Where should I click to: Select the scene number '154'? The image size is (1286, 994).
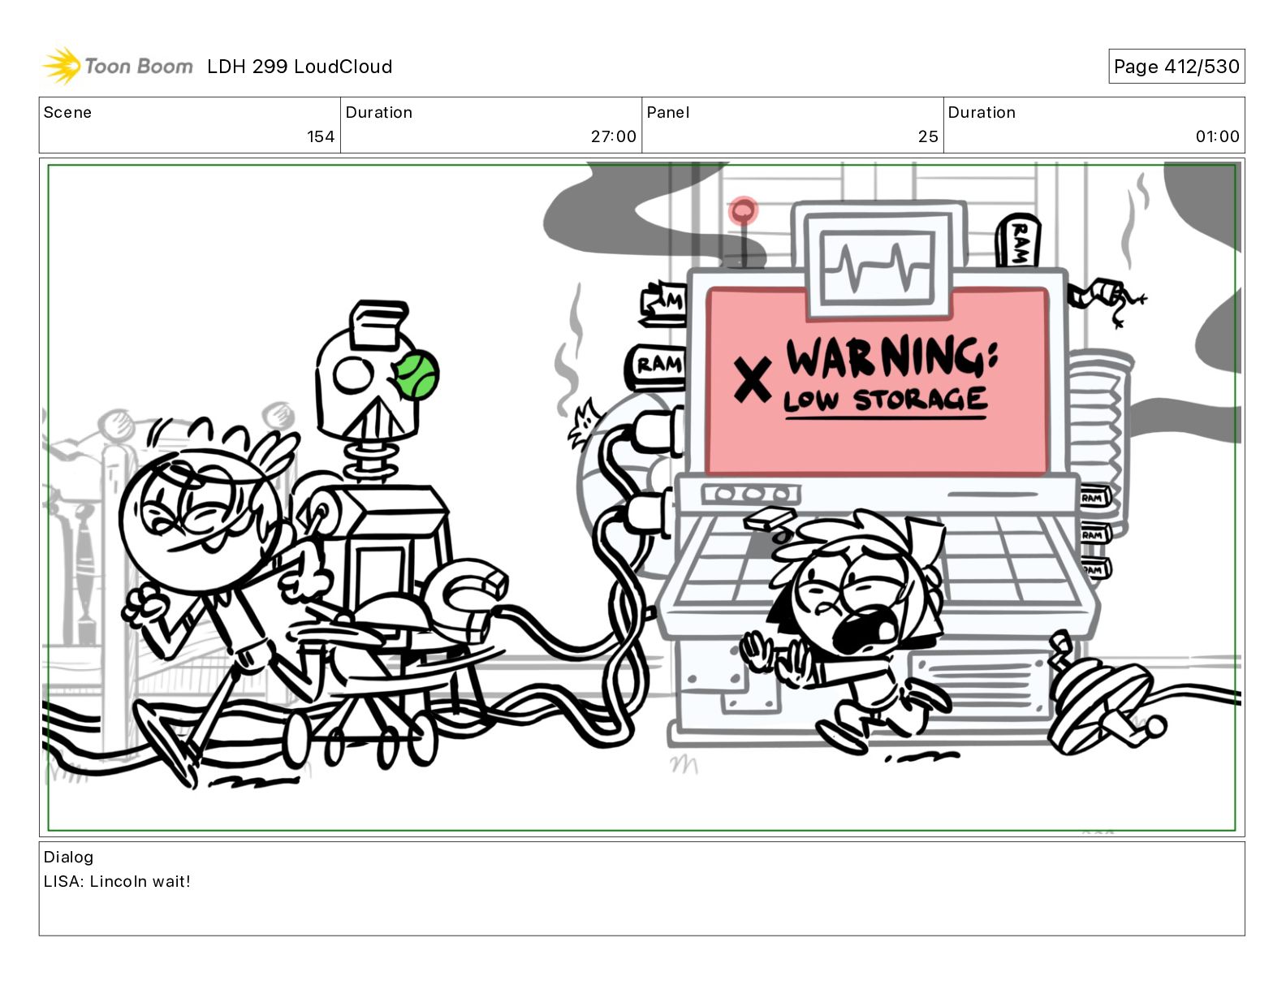[321, 136]
